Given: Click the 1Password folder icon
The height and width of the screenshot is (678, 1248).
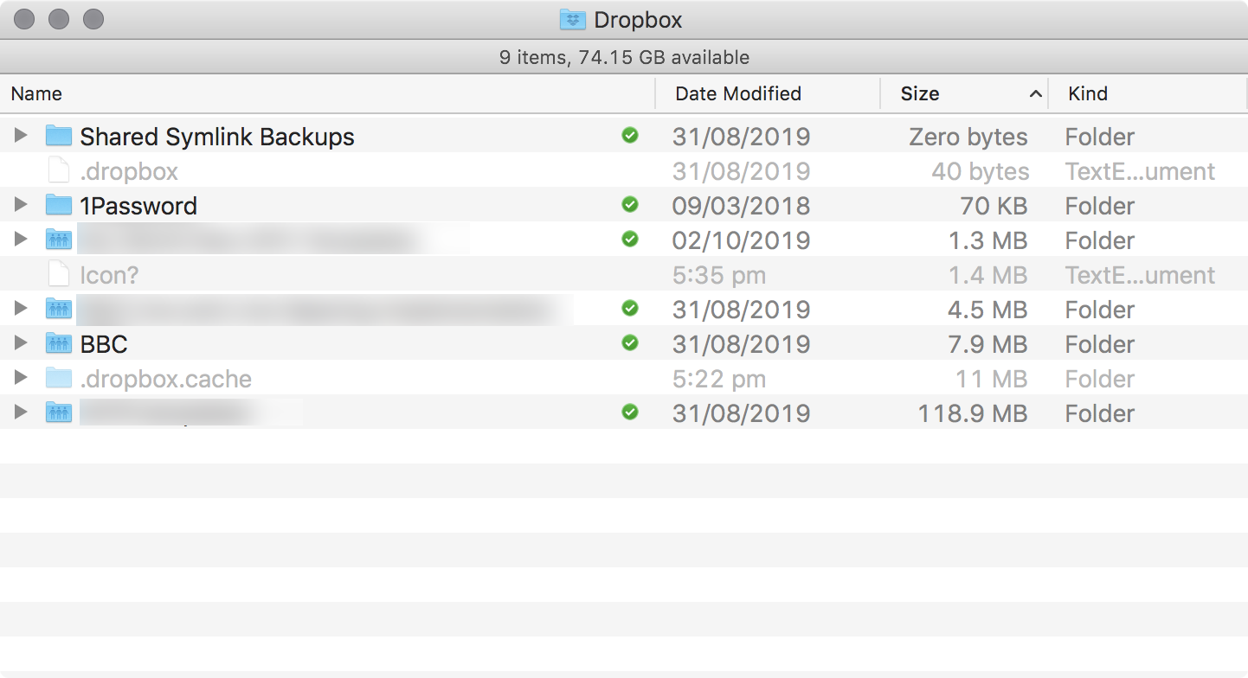Looking at the screenshot, I should [x=58, y=205].
